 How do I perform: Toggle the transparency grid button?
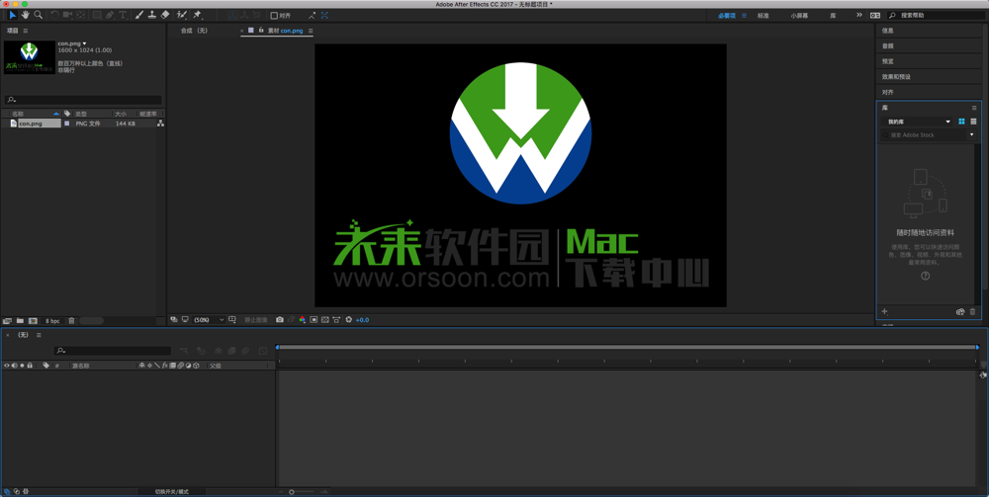pyautogui.click(x=324, y=320)
